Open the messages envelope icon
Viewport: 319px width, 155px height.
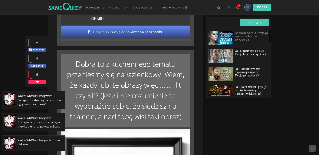[x=228, y=8]
